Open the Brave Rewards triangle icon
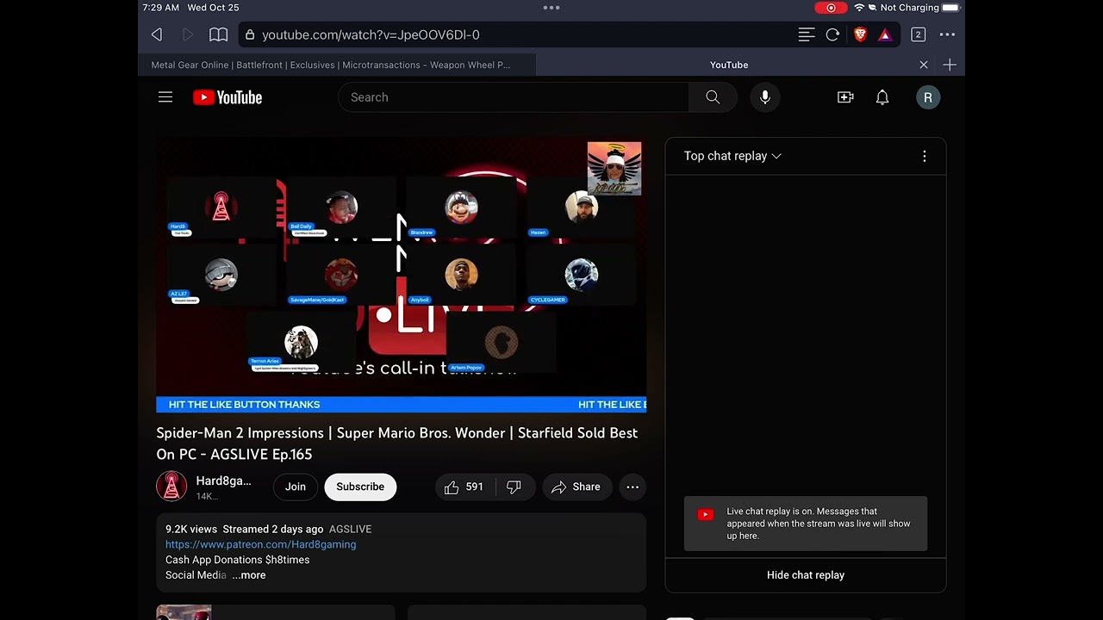 point(885,34)
